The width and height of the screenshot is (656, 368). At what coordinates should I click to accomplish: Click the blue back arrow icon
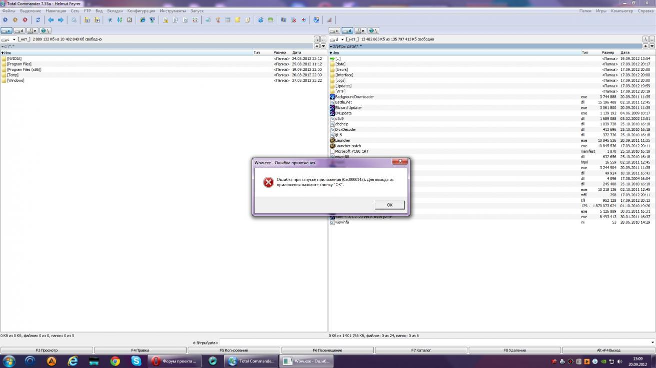pyautogui.click(x=51, y=20)
